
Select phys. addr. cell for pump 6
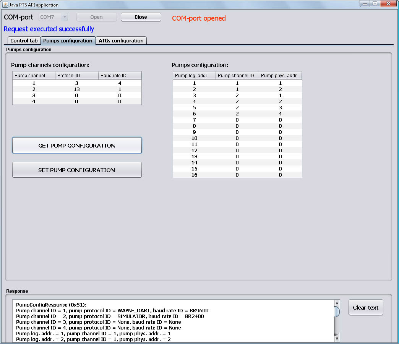coord(281,114)
